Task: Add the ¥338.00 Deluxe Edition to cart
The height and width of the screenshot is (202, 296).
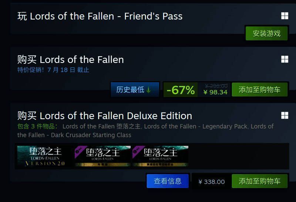Action: [259, 181]
